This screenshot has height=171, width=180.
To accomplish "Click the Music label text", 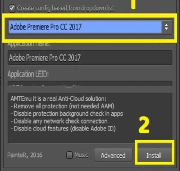I will (81, 155).
